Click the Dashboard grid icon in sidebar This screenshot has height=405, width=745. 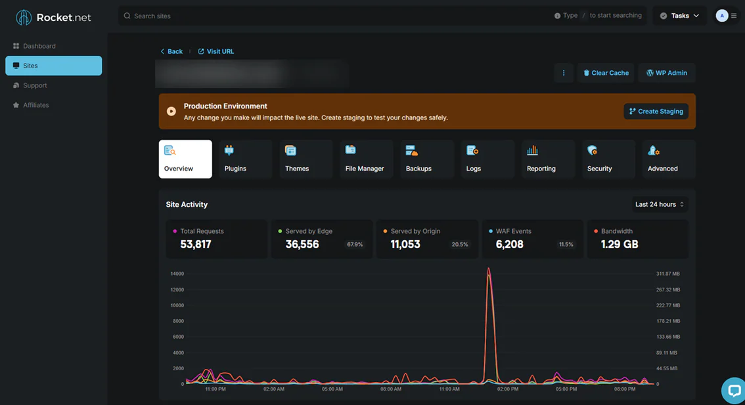16,46
